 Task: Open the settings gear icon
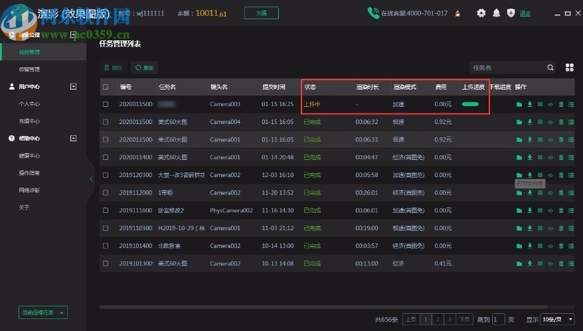click(x=481, y=13)
